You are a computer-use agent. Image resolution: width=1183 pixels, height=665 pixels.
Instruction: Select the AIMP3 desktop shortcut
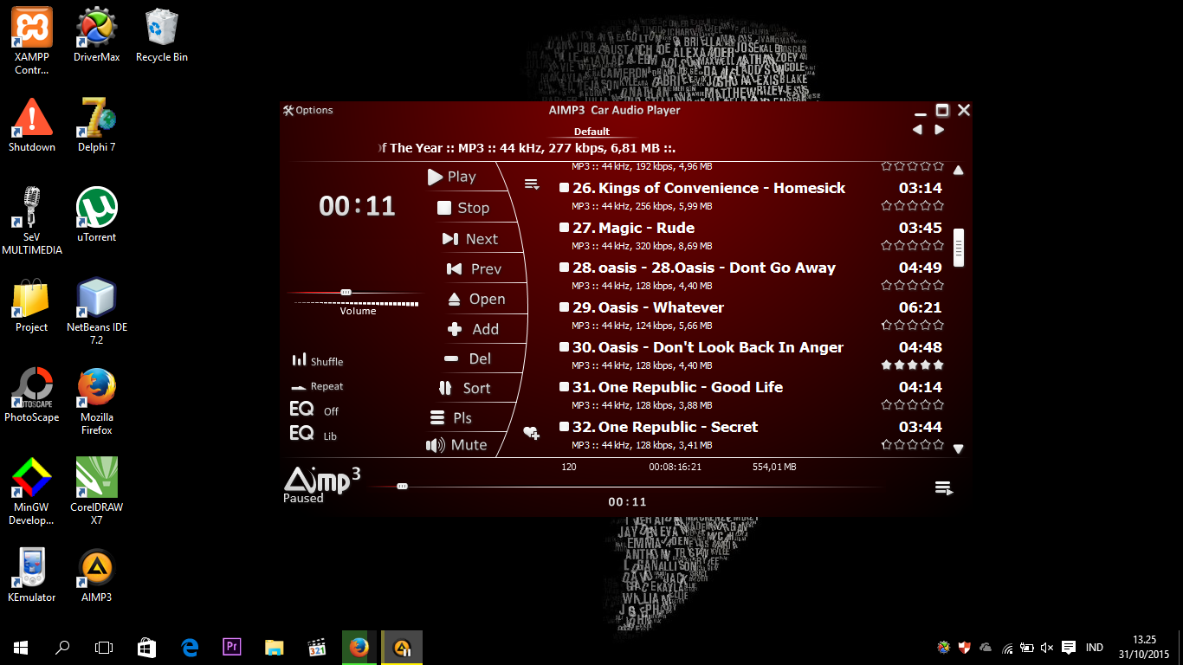97,575
